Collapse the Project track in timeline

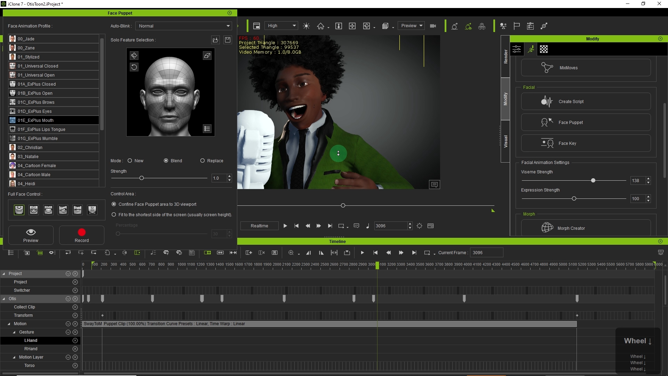point(4,274)
